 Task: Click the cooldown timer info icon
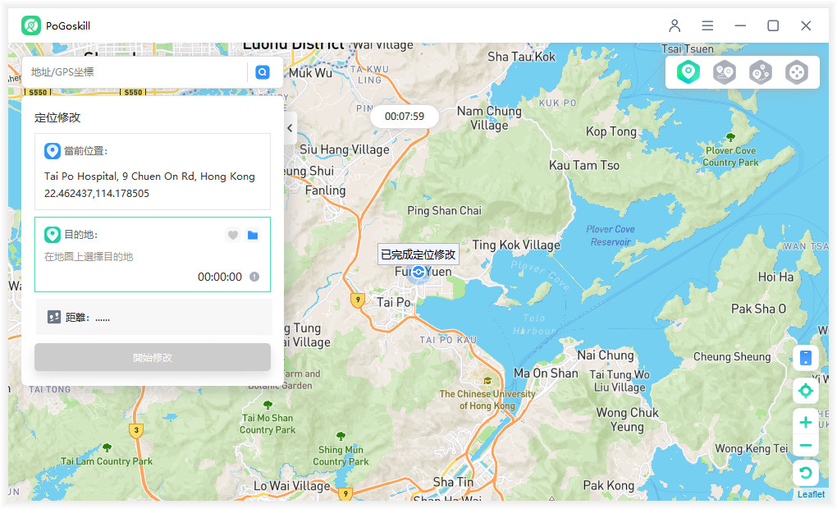click(254, 277)
